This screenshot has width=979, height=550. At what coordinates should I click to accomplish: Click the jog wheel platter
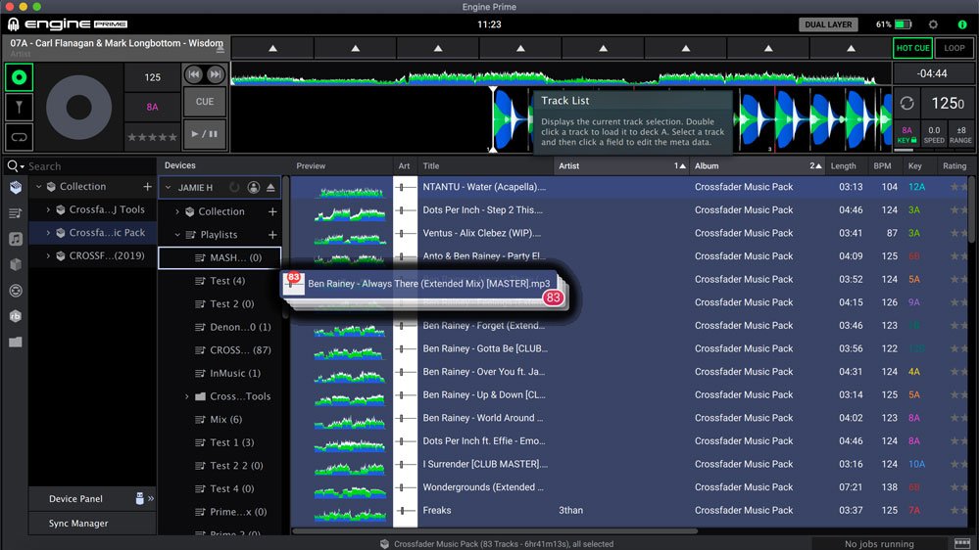tap(78, 108)
